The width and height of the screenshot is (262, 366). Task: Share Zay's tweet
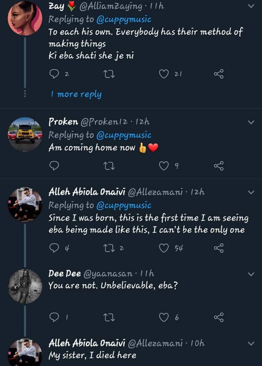[x=219, y=74]
